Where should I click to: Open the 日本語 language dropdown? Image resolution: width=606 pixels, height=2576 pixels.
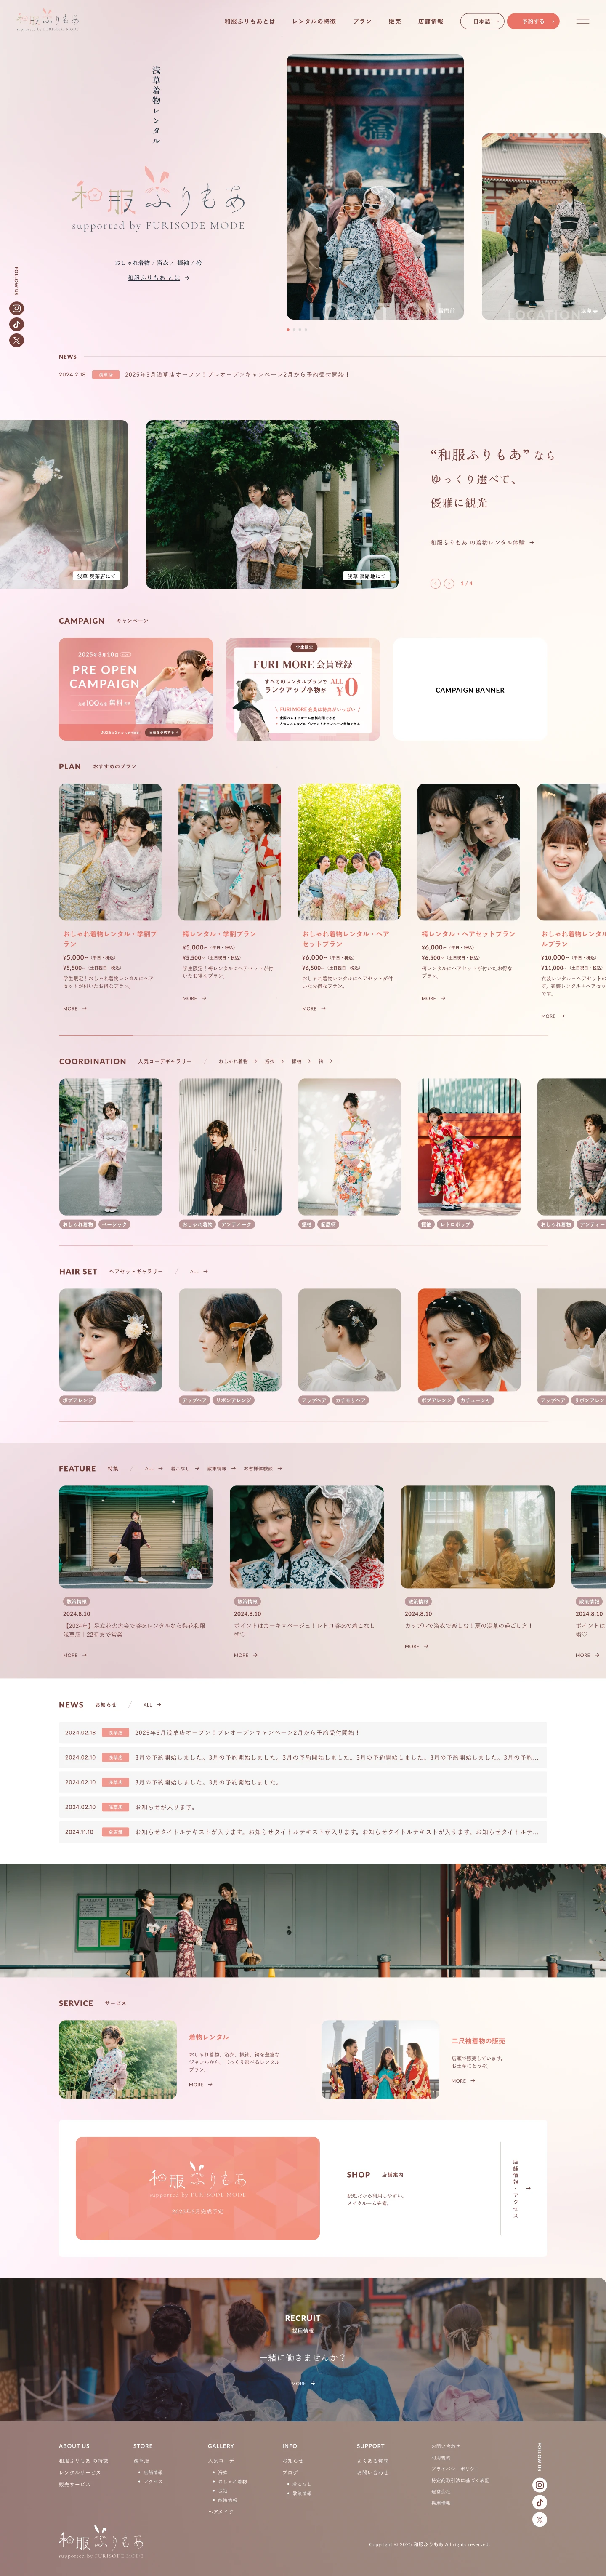point(482,21)
